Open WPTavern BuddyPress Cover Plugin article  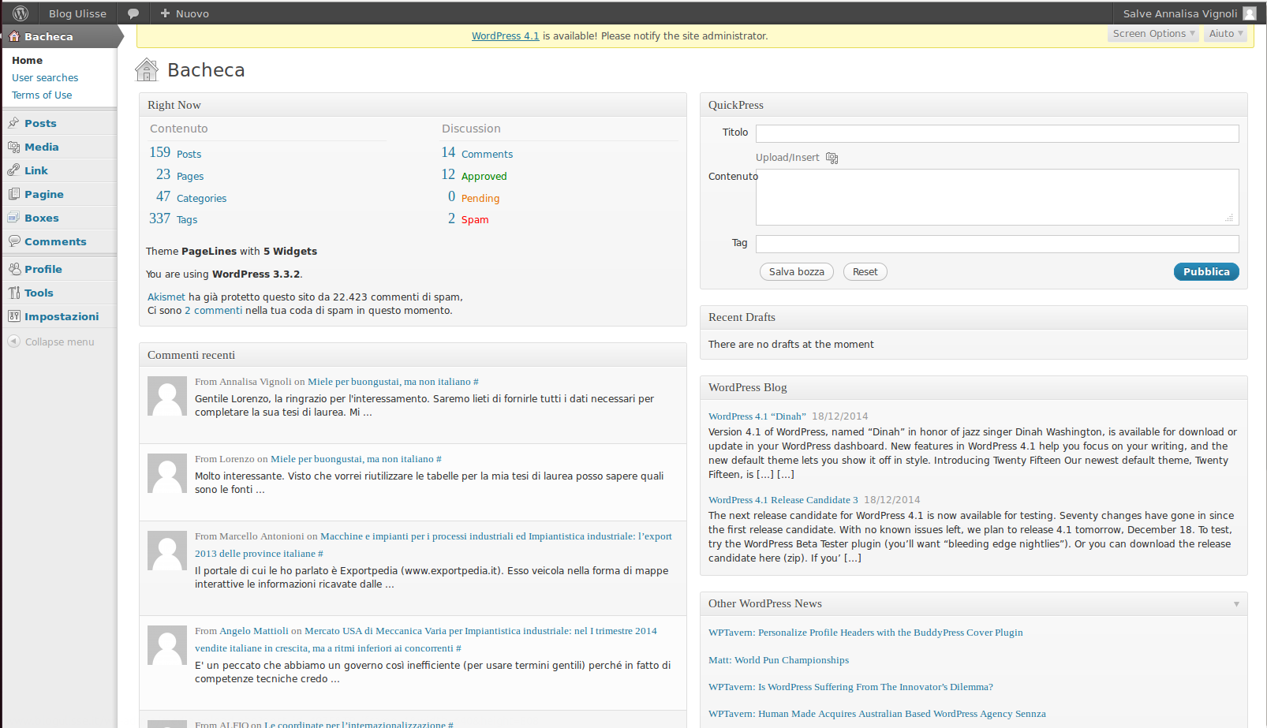tap(865, 632)
